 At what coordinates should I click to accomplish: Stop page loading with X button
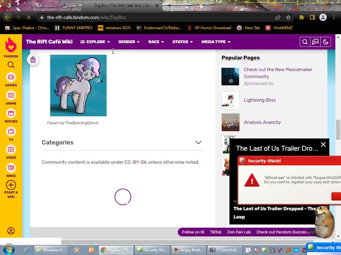(29, 17)
